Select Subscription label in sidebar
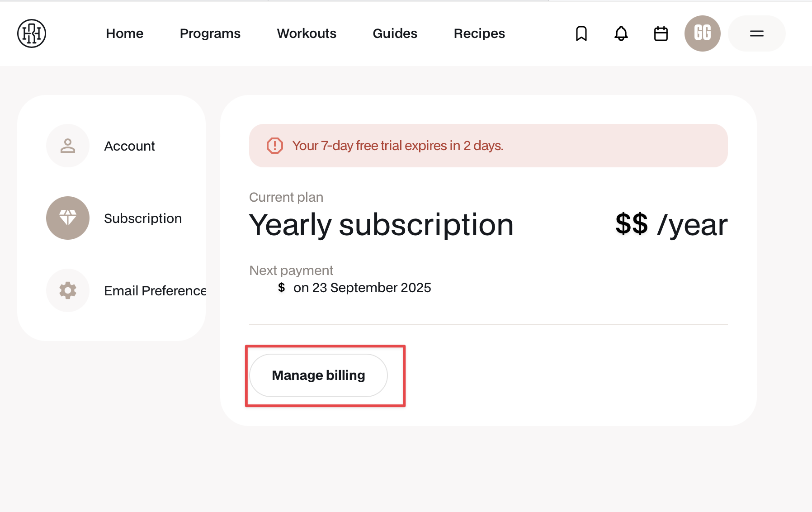The width and height of the screenshot is (812, 512). 143,218
